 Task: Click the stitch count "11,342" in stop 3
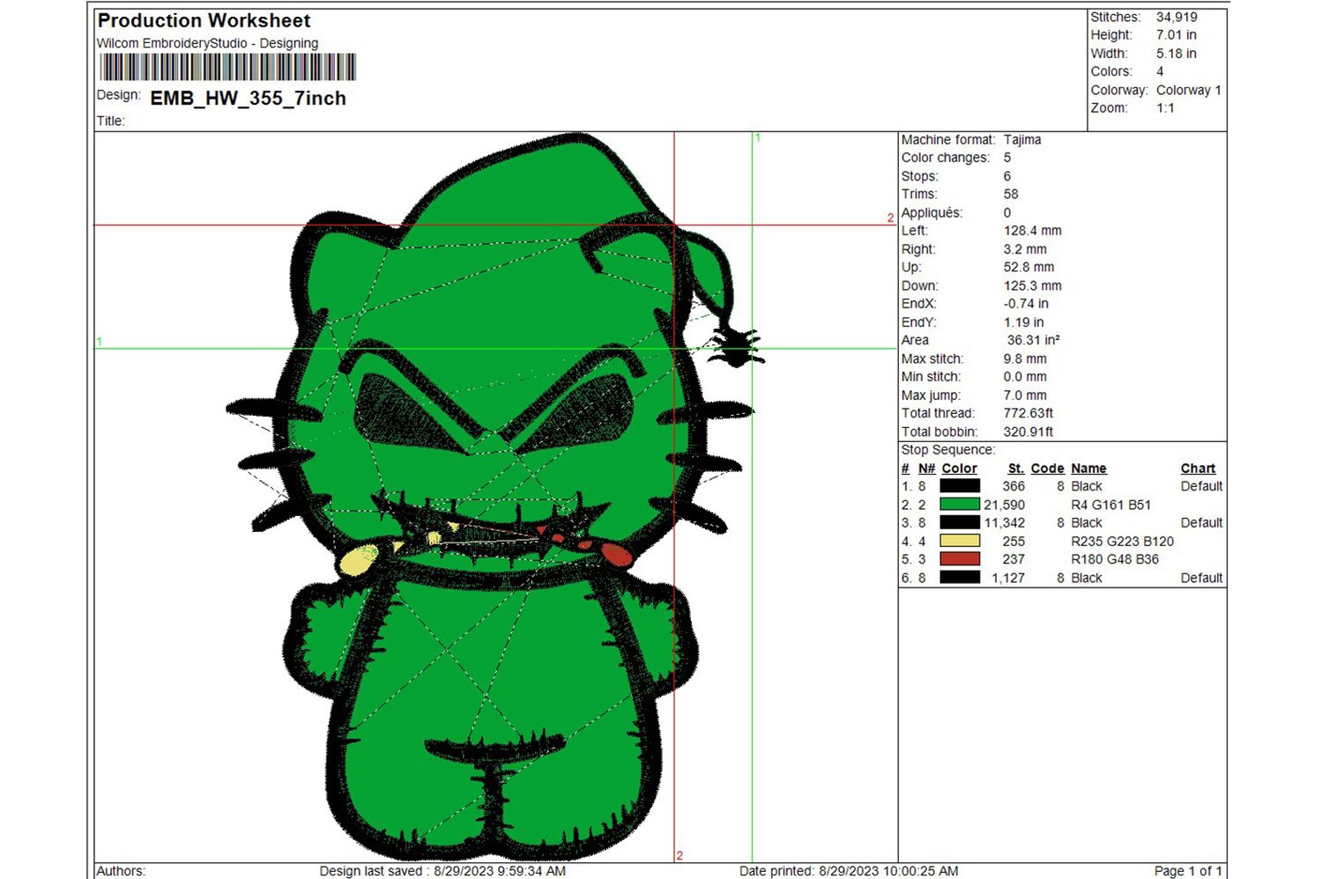(1005, 523)
